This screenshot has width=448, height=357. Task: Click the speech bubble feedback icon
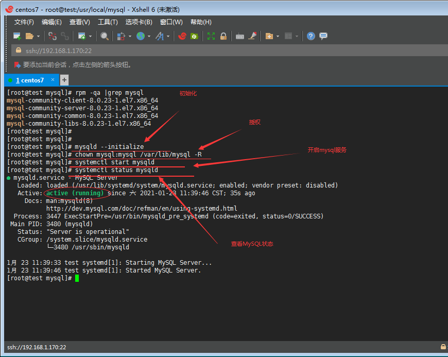(x=323, y=36)
